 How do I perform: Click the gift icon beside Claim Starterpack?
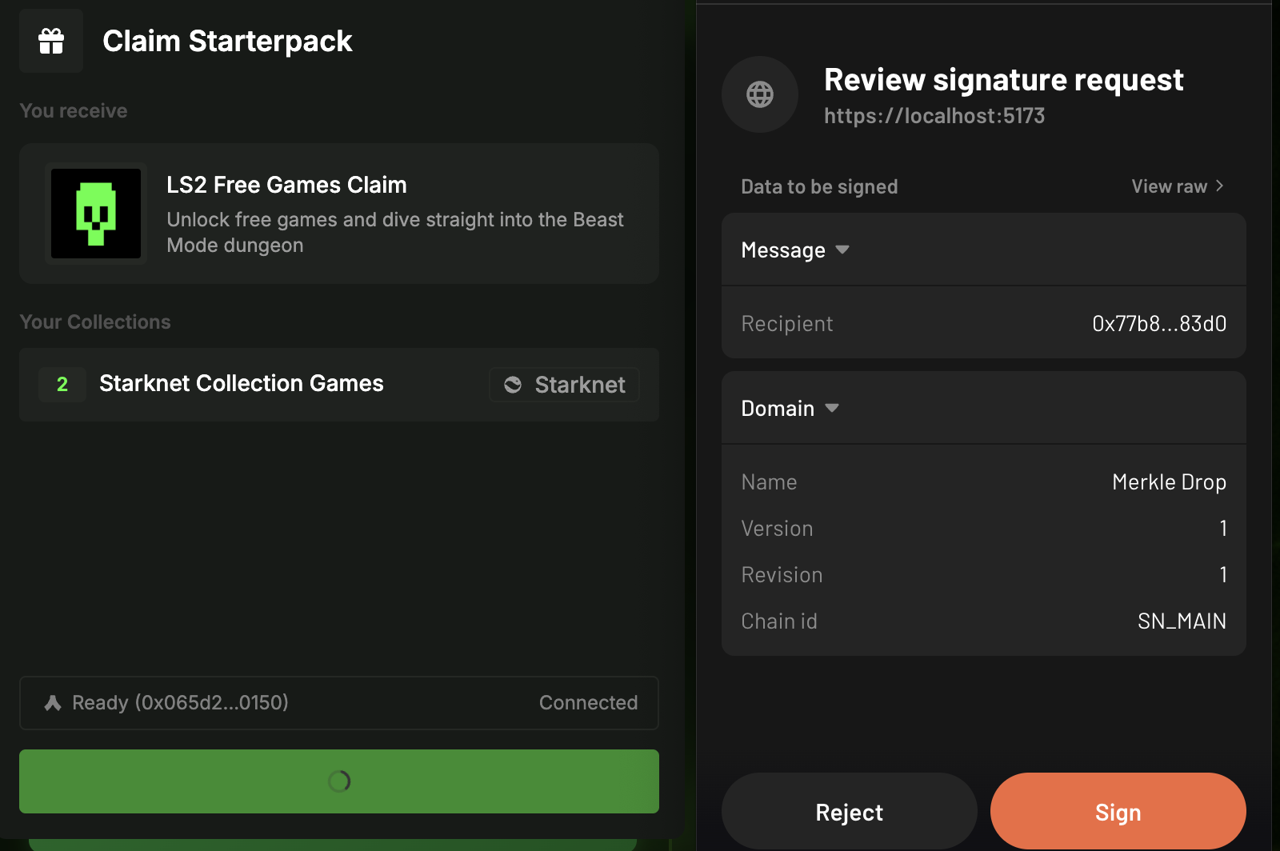click(x=51, y=41)
